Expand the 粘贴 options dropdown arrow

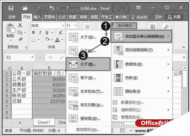tap(10, 40)
